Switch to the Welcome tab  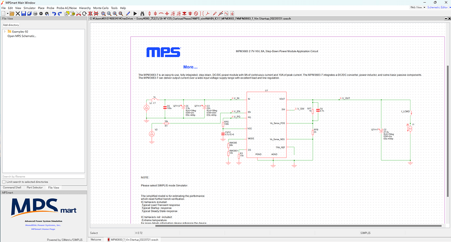tap(96, 240)
